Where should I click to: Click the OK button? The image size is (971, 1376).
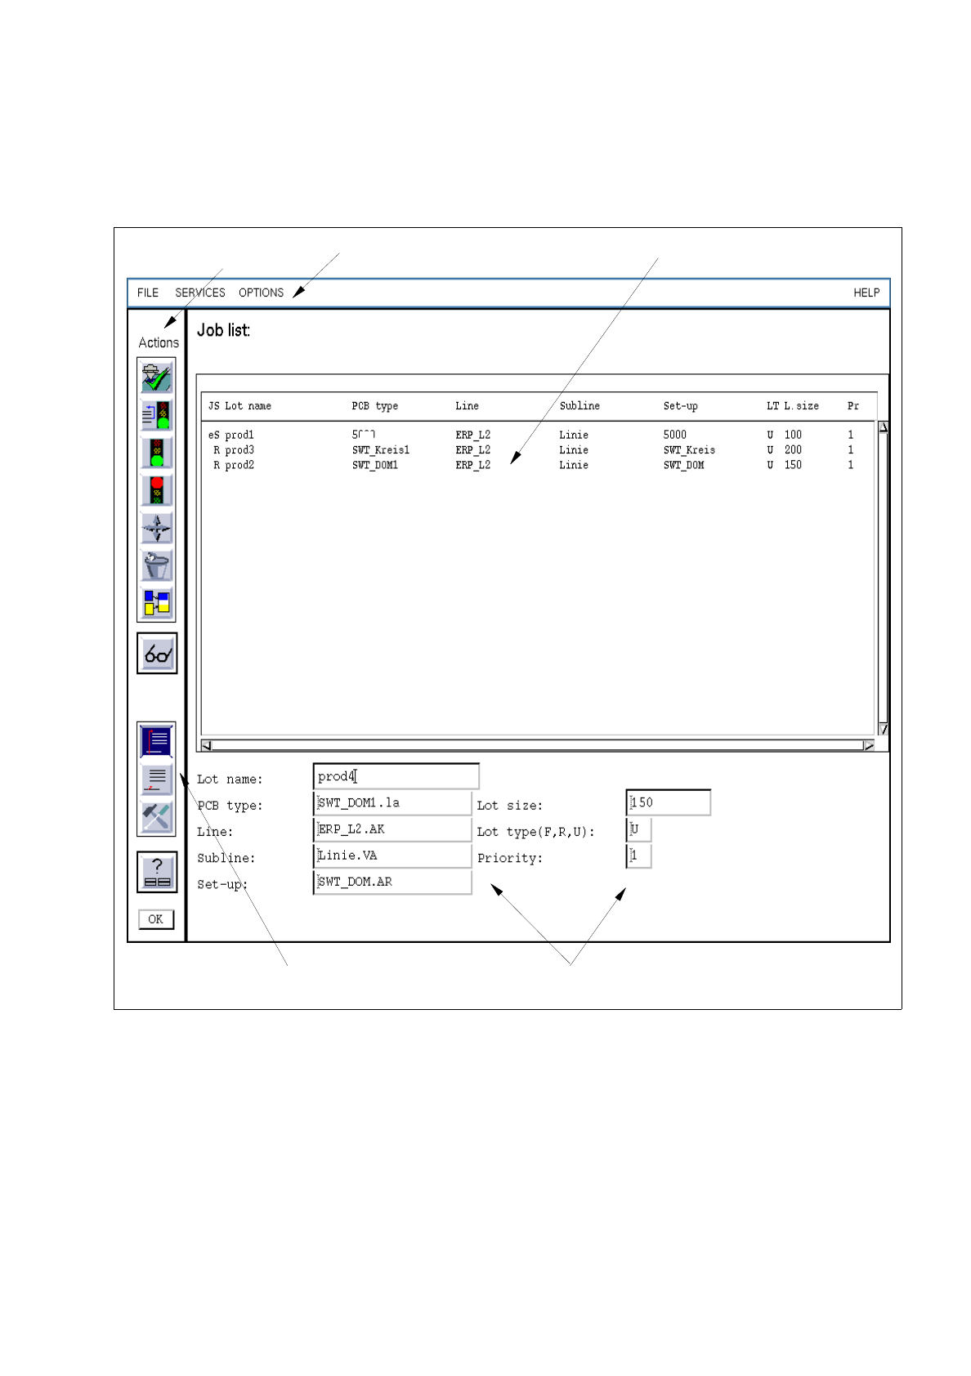(155, 919)
